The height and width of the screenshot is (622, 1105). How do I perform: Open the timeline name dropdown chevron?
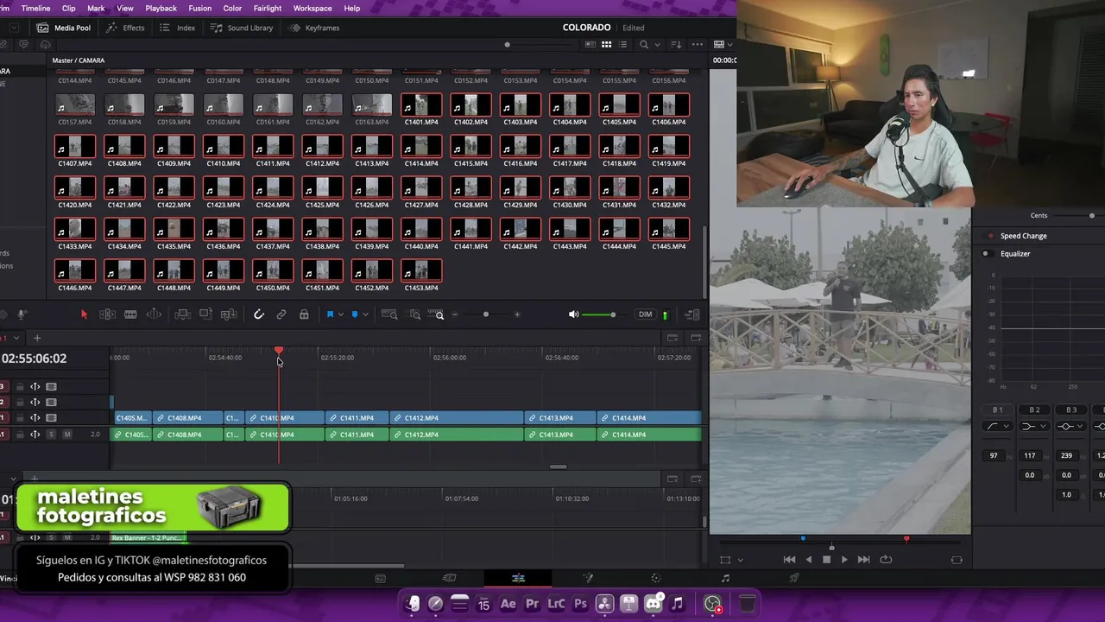[x=16, y=338]
